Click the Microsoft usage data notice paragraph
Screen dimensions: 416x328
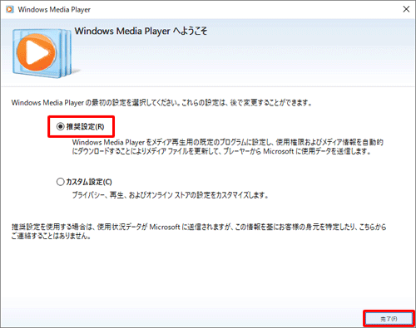(199, 232)
